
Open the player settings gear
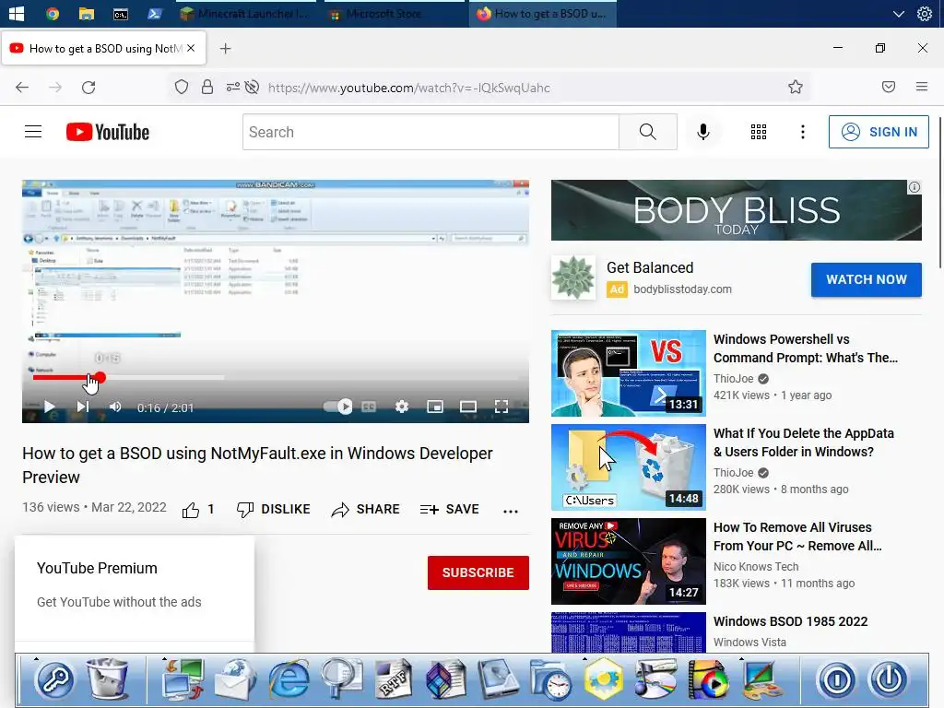402,407
